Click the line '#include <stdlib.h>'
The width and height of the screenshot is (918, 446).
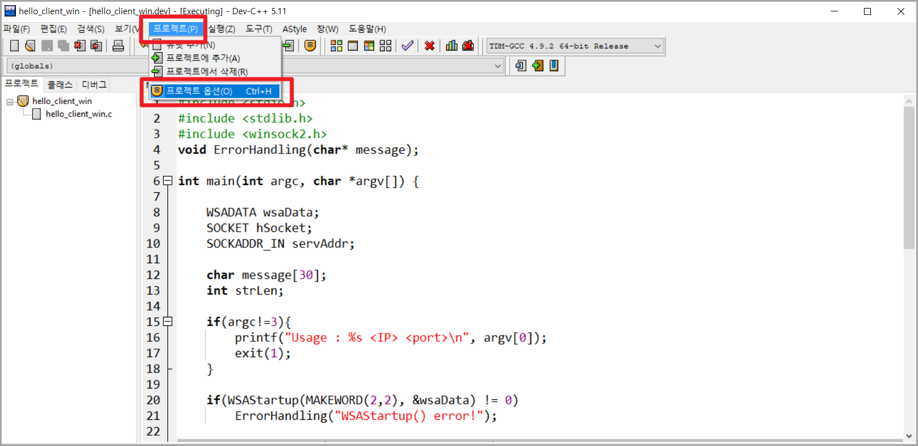click(245, 118)
